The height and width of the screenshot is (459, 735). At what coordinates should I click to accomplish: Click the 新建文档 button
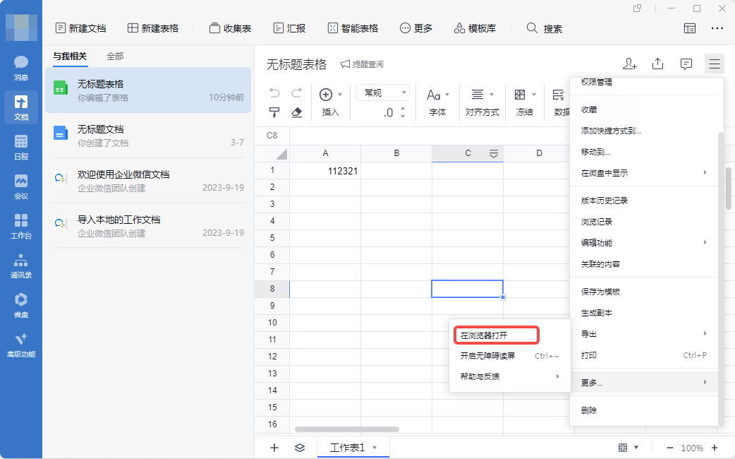[80, 28]
